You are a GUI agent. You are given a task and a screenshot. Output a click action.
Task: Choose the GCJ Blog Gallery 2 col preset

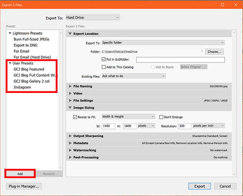[x=32, y=81]
